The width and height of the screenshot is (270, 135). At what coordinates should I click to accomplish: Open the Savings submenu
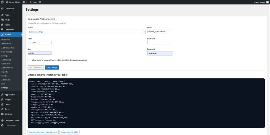[x=4, y=56]
